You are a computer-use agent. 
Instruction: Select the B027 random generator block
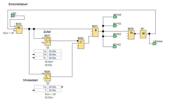pyautogui.click(x=48, y=41)
